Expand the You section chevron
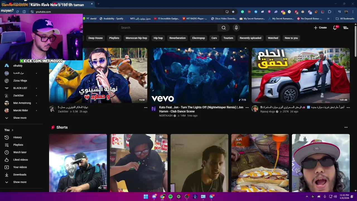 (12, 130)
